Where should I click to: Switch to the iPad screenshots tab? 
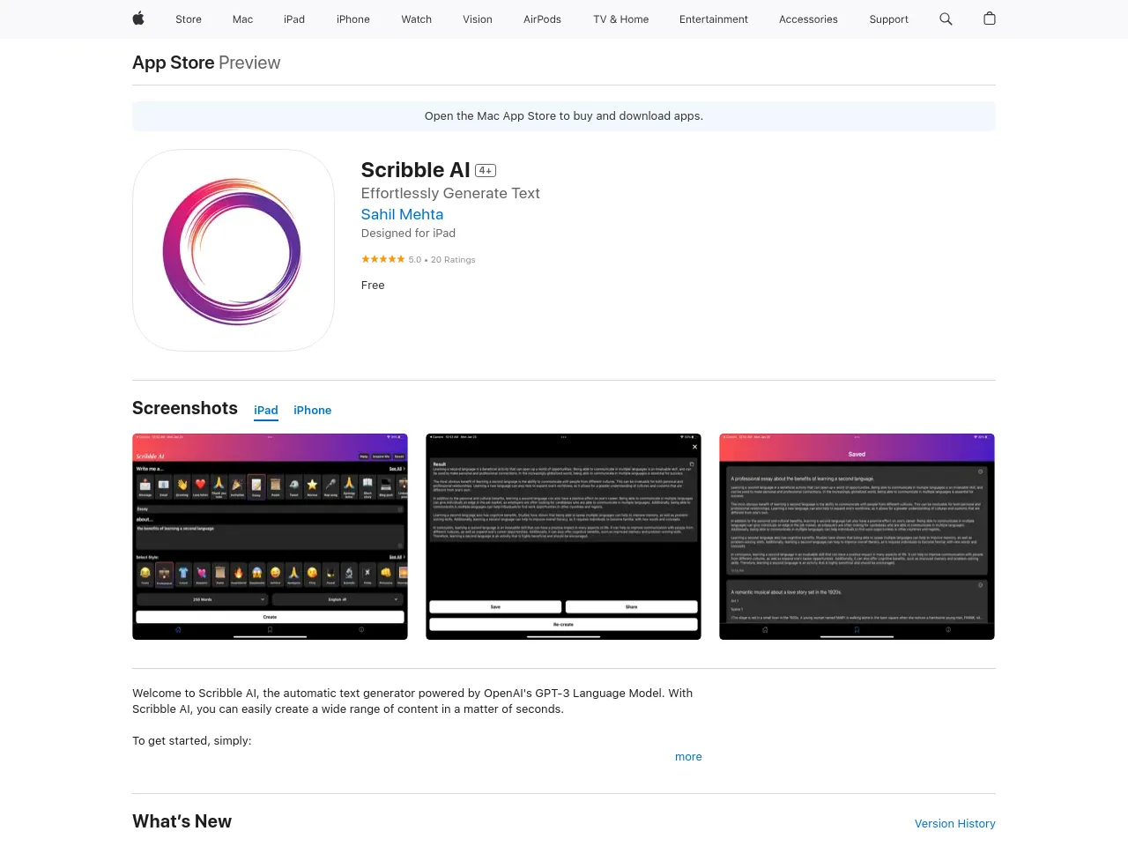(x=266, y=410)
